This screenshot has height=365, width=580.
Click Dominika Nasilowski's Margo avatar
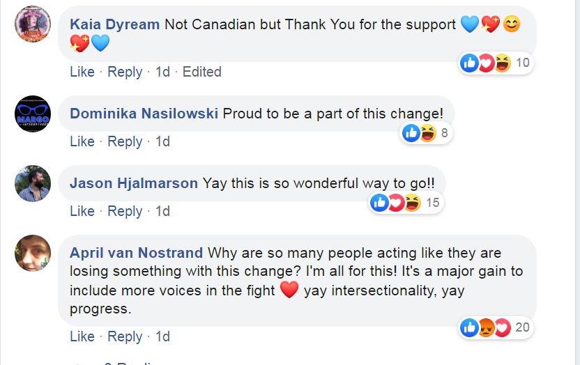[33, 114]
